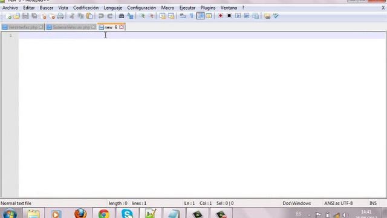Close the SistemaVehiculo.php tab

(93, 27)
